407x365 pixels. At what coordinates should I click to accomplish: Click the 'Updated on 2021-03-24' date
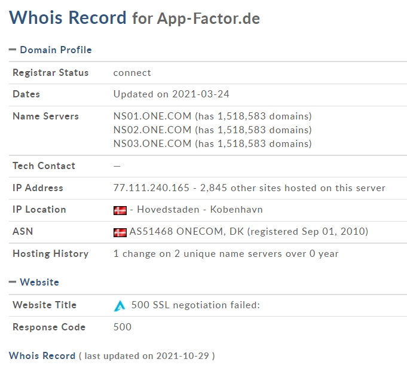tap(172, 94)
